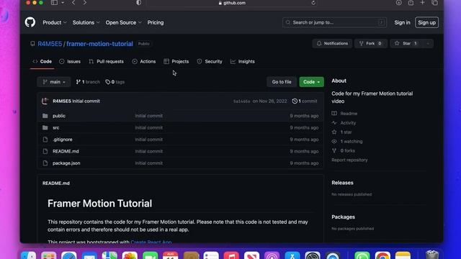
Task: Click the Sign in link
Action: pyautogui.click(x=402, y=22)
